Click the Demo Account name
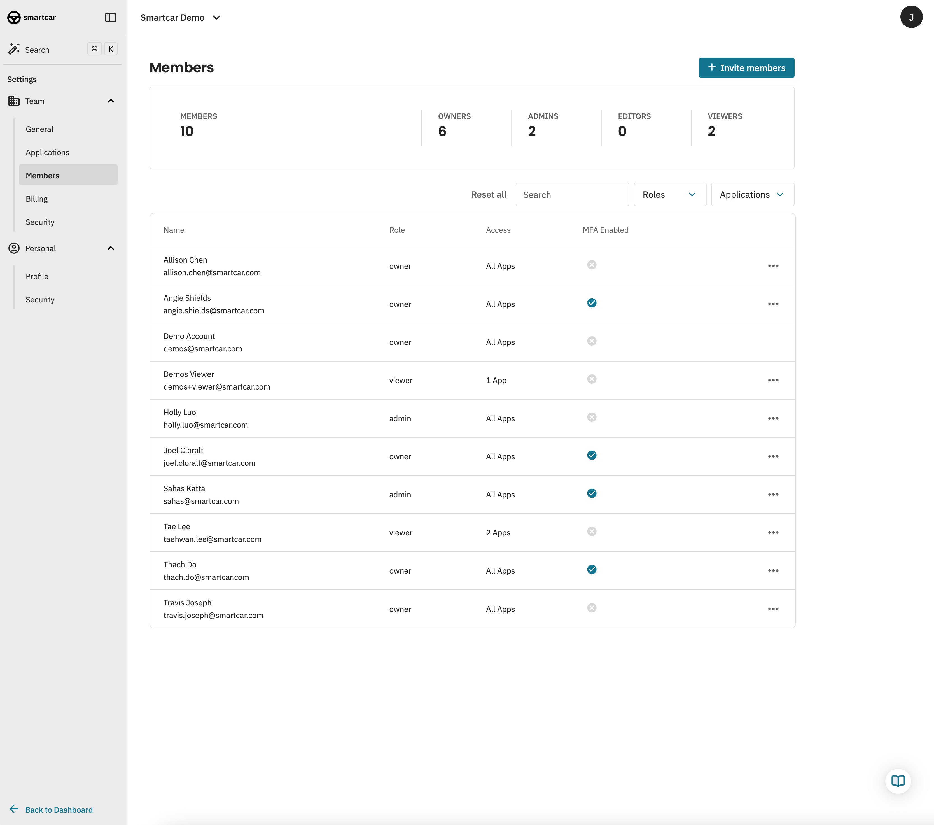Image resolution: width=934 pixels, height=825 pixels. pos(189,336)
